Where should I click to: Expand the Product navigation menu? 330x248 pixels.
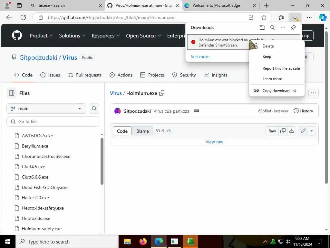coord(41,36)
